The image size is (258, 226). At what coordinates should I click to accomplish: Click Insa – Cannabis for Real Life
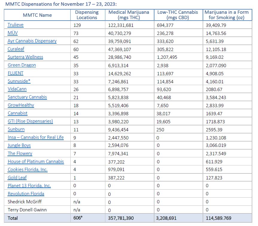(36, 137)
